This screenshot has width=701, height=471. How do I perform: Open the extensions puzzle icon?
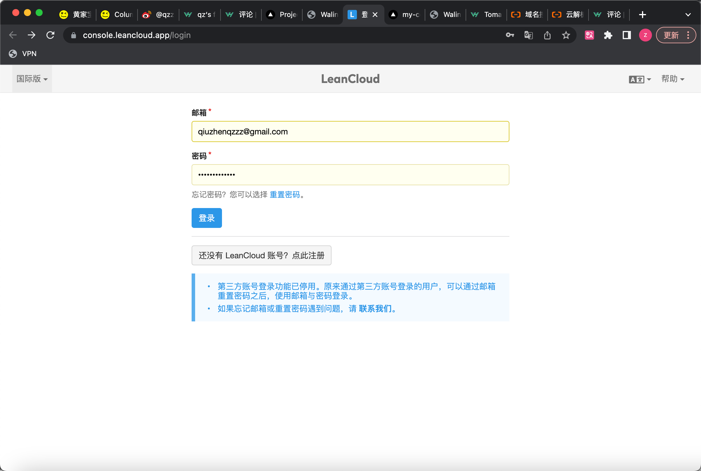tap(608, 35)
